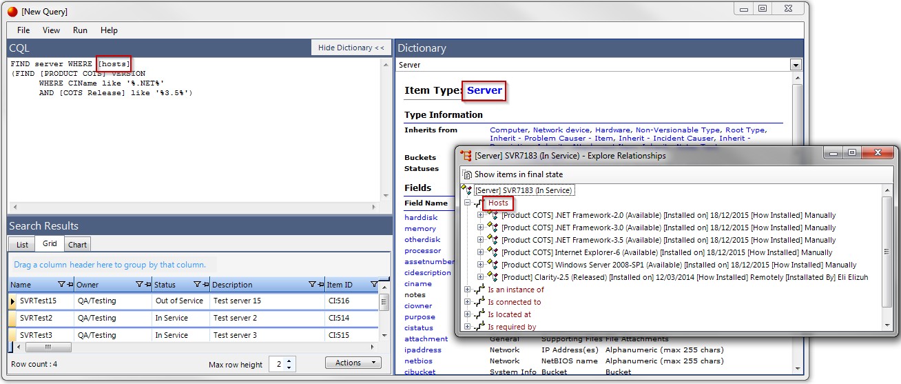Expand the 'Is an instance of' node
The image size is (901, 384).
tap(468, 290)
